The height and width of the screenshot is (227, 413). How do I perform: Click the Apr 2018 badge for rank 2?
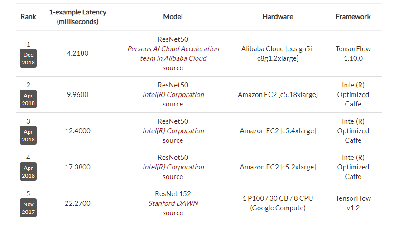pyautogui.click(x=28, y=98)
